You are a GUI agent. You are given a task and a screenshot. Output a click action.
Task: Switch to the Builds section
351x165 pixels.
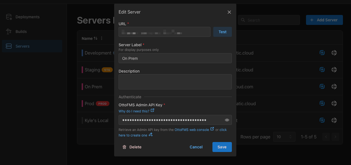click(22, 31)
